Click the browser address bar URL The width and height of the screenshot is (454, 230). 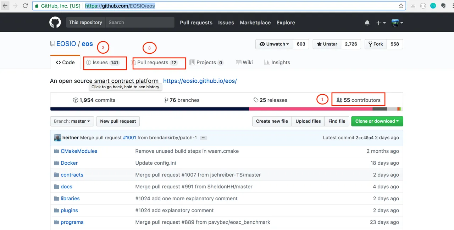pyautogui.click(x=120, y=6)
